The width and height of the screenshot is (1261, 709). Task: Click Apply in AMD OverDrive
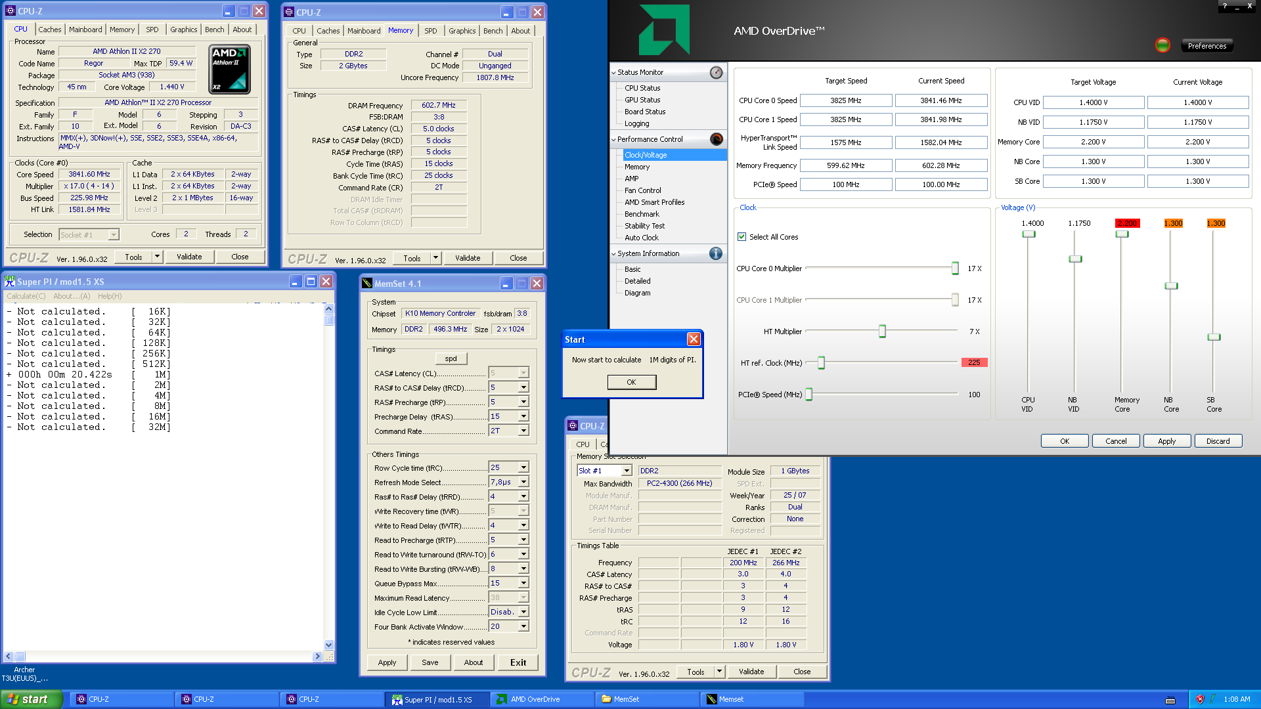click(1166, 441)
